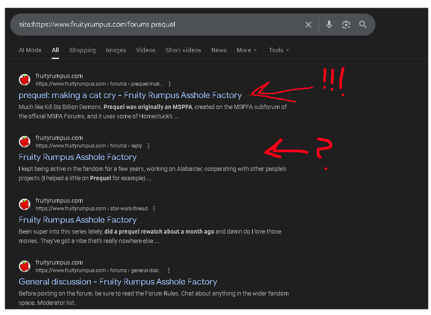Switch to AI Mode tab
Viewport: 431px width, 315px height.
tap(30, 50)
